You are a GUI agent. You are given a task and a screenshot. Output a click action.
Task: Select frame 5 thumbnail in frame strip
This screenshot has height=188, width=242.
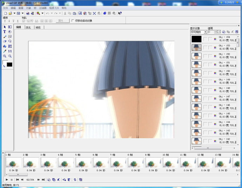83,162
